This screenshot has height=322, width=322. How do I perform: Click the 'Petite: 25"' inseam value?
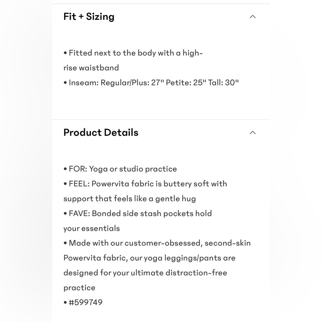coord(186,82)
